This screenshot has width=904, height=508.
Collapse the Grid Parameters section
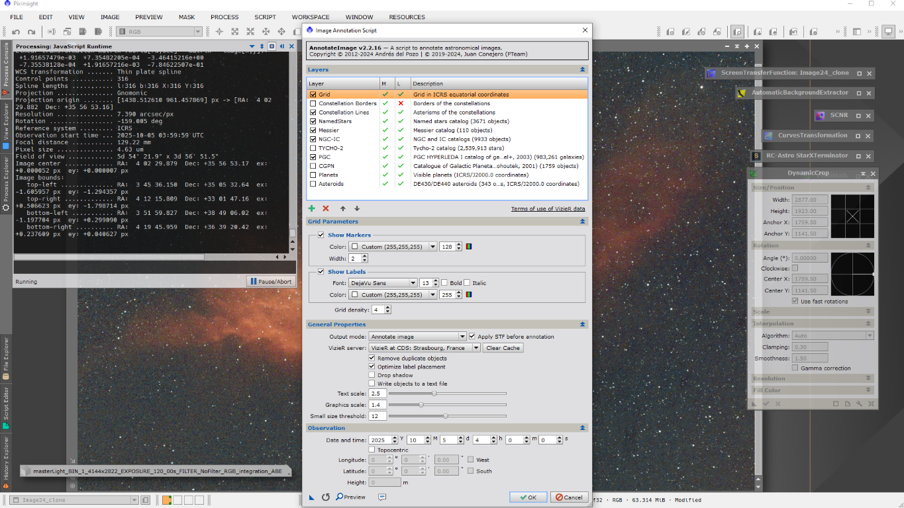(x=582, y=222)
